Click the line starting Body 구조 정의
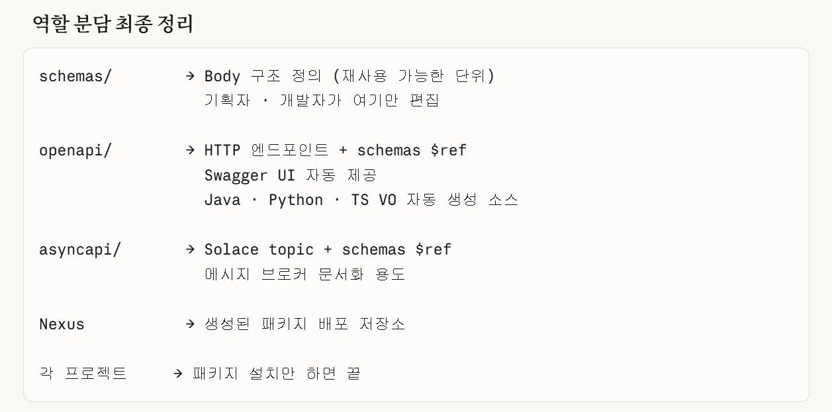Viewport: 832px width, 412px height. click(349, 76)
